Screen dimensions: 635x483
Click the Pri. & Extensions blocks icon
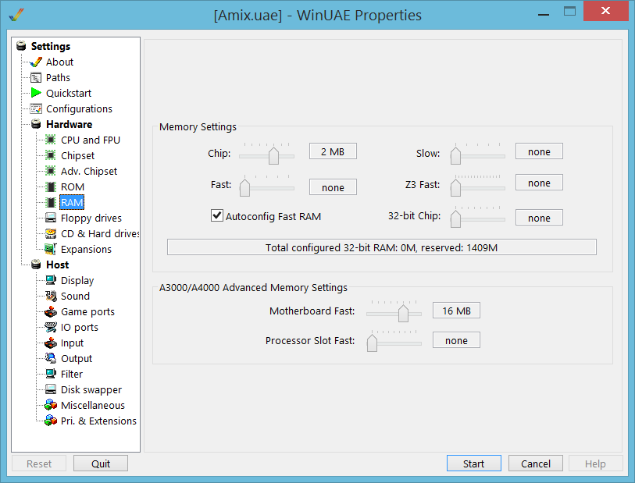coord(51,421)
